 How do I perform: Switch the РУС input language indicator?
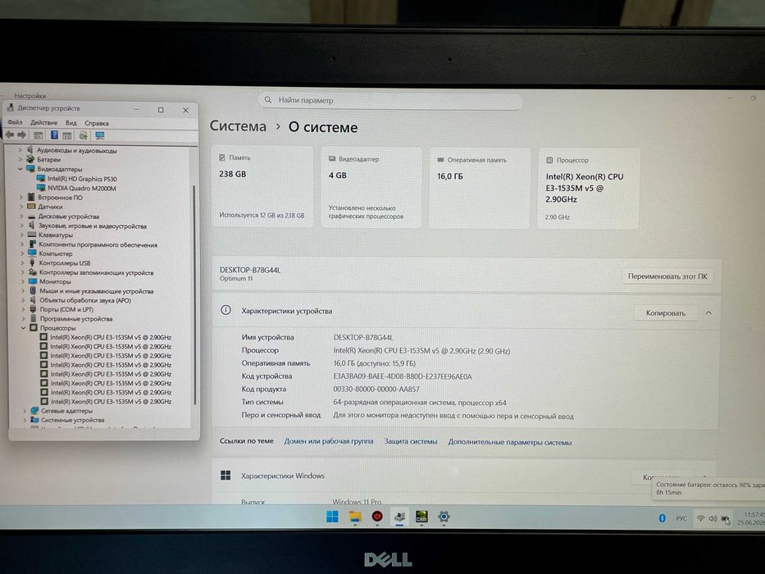[x=681, y=518]
